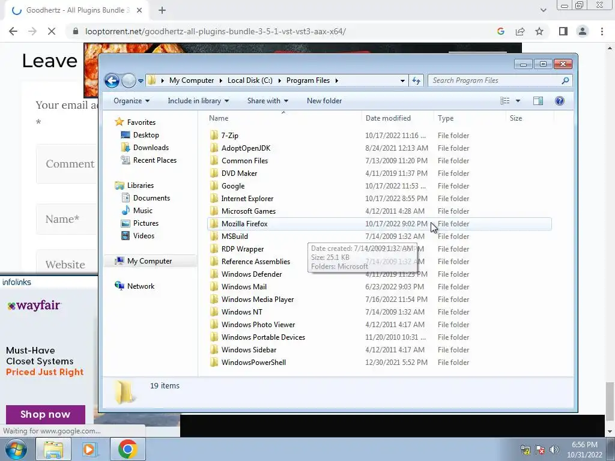Viewport: 615px width, 461px height.
Task: Select the 7-Zip folder icon
Action: 214,135
